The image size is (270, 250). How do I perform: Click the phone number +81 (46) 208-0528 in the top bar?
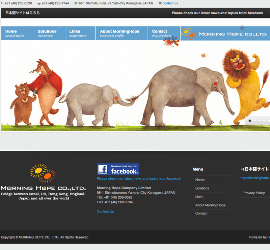[18, 3]
